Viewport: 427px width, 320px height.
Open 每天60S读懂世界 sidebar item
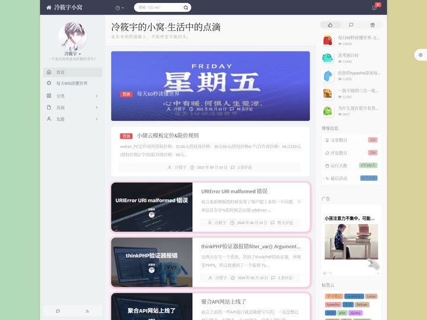coord(73,84)
